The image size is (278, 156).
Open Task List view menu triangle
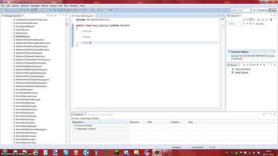(275, 19)
